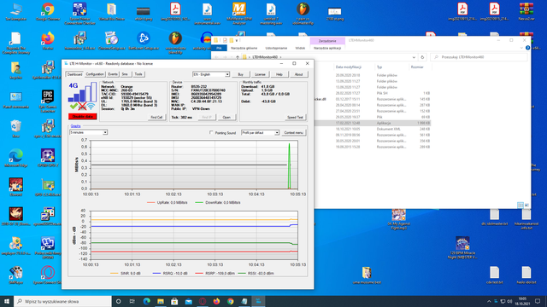Select the 'Dokument XML' row in File Explorer
547x307 pixels.
[x=373, y=129]
